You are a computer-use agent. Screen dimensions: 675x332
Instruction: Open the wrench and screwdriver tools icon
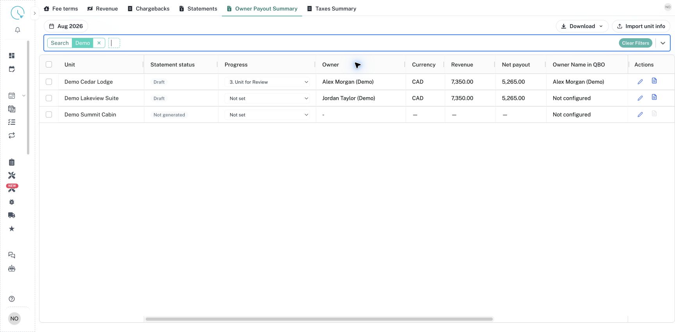pyautogui.click(x=12, y=176)
